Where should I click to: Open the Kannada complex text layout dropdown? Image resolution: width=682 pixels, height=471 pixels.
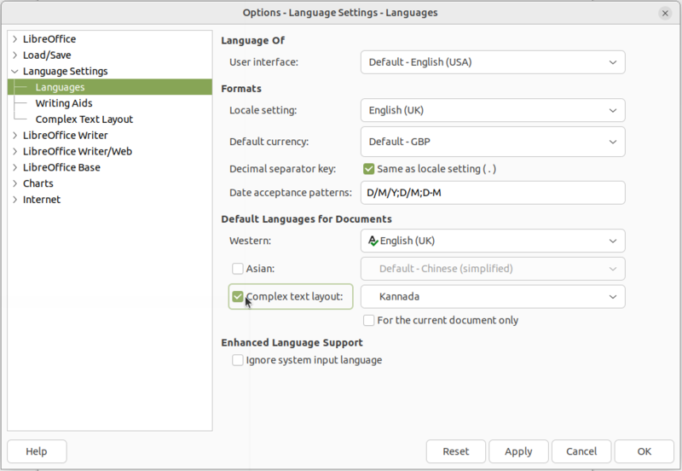point(493,297)
